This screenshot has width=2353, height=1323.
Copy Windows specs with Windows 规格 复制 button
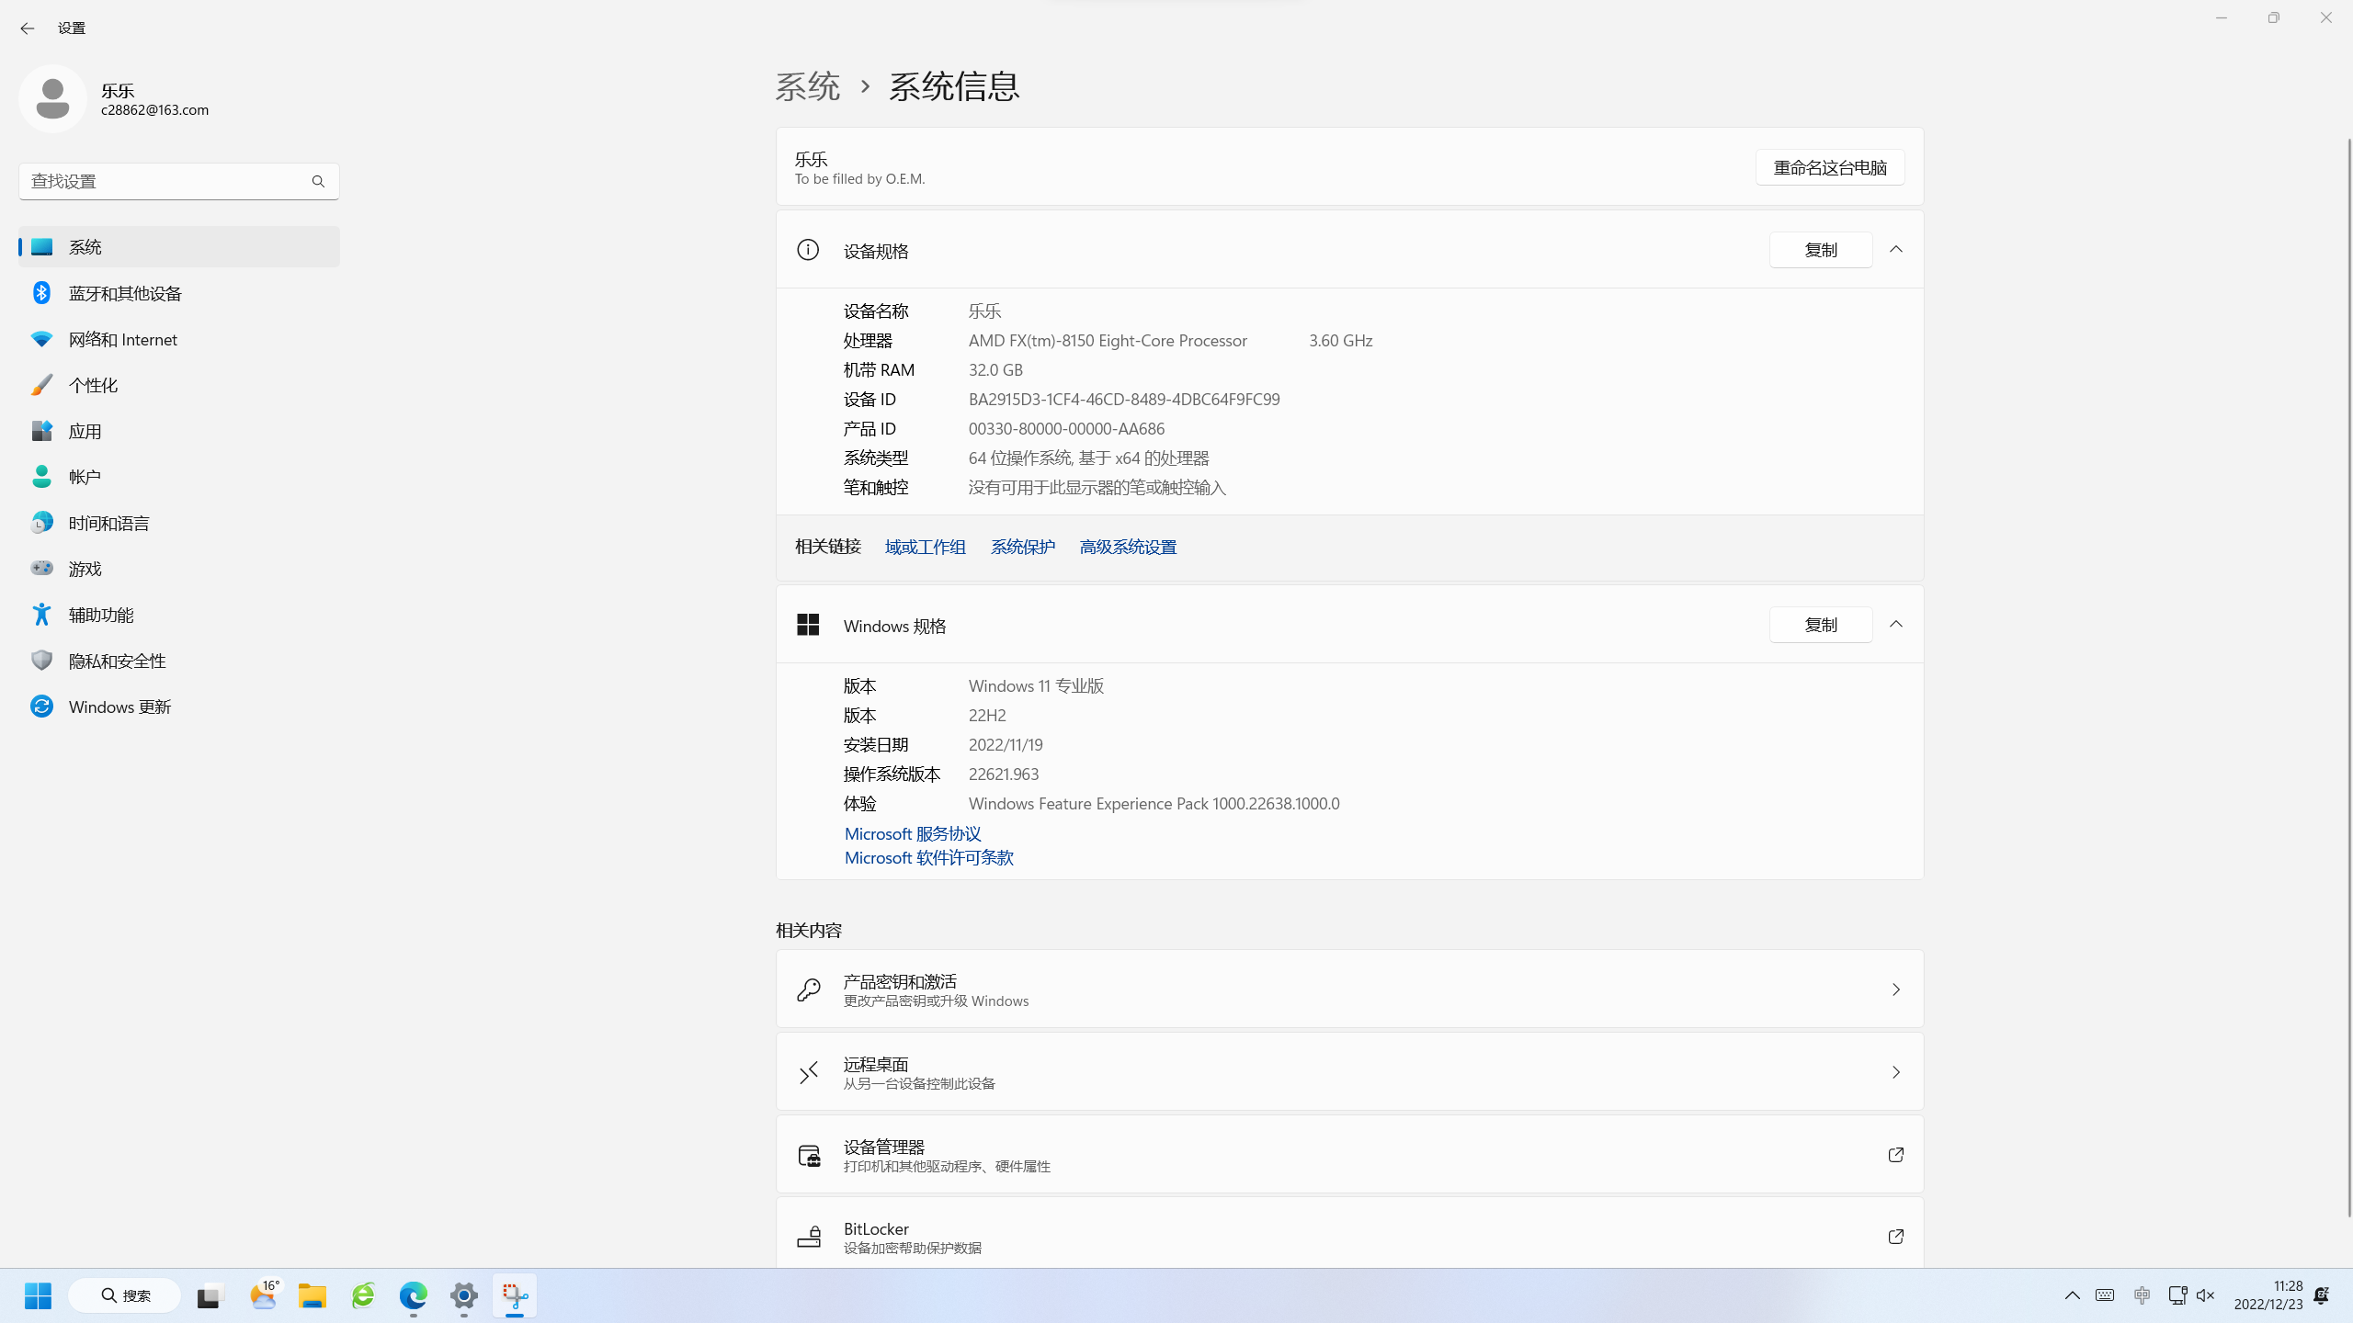(1821, 625)
